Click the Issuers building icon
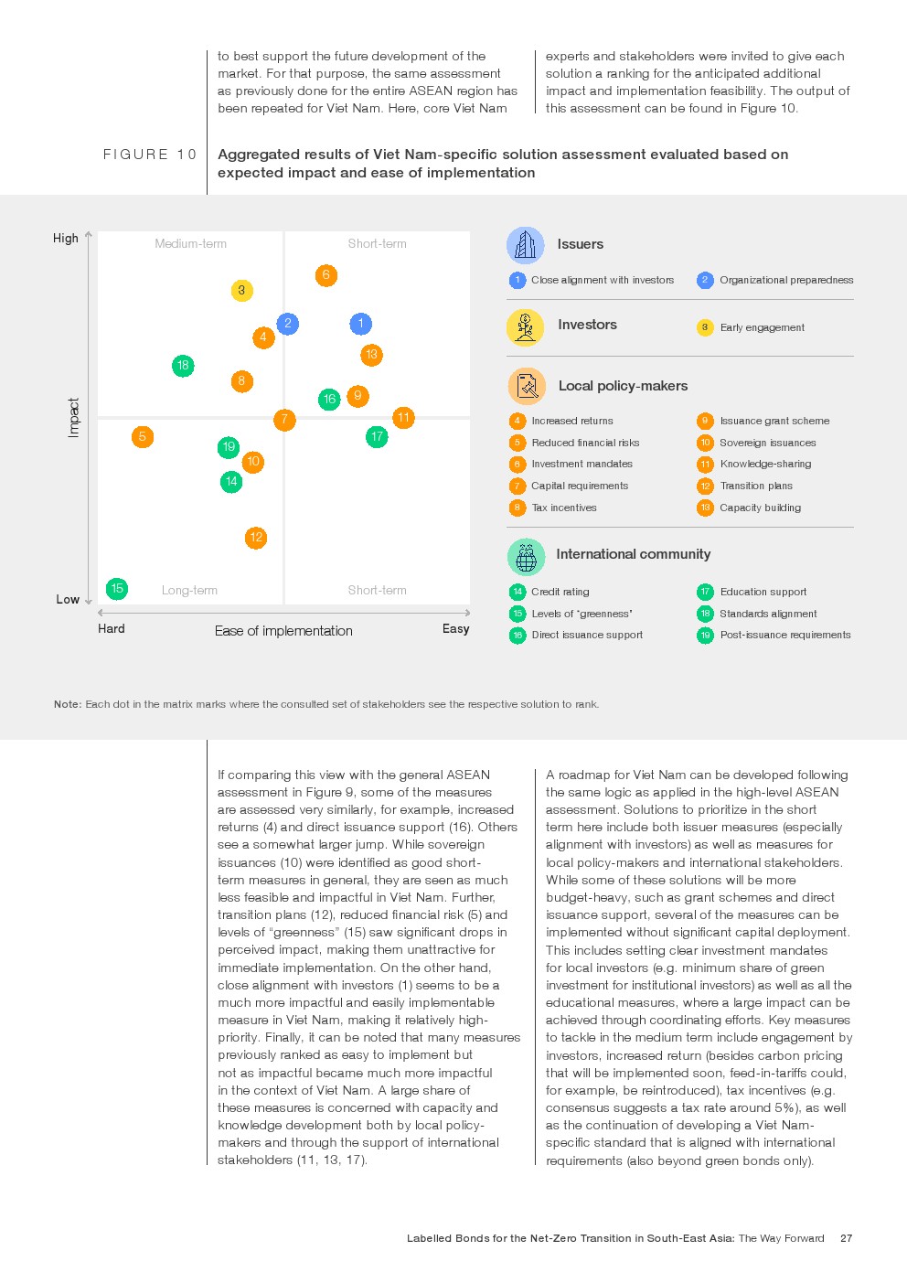 pyautogui.click(x=525, y=245)
